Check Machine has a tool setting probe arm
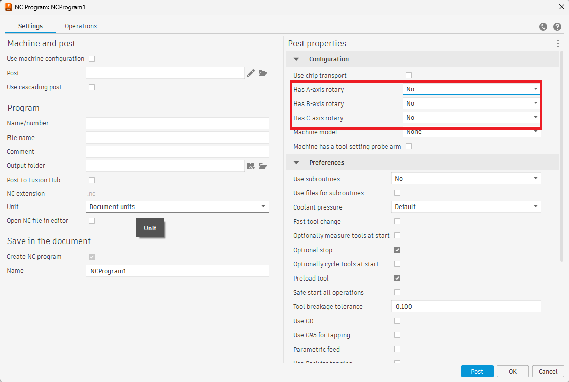569x382 pixels. pyautogui.click(x=409, y=146)
